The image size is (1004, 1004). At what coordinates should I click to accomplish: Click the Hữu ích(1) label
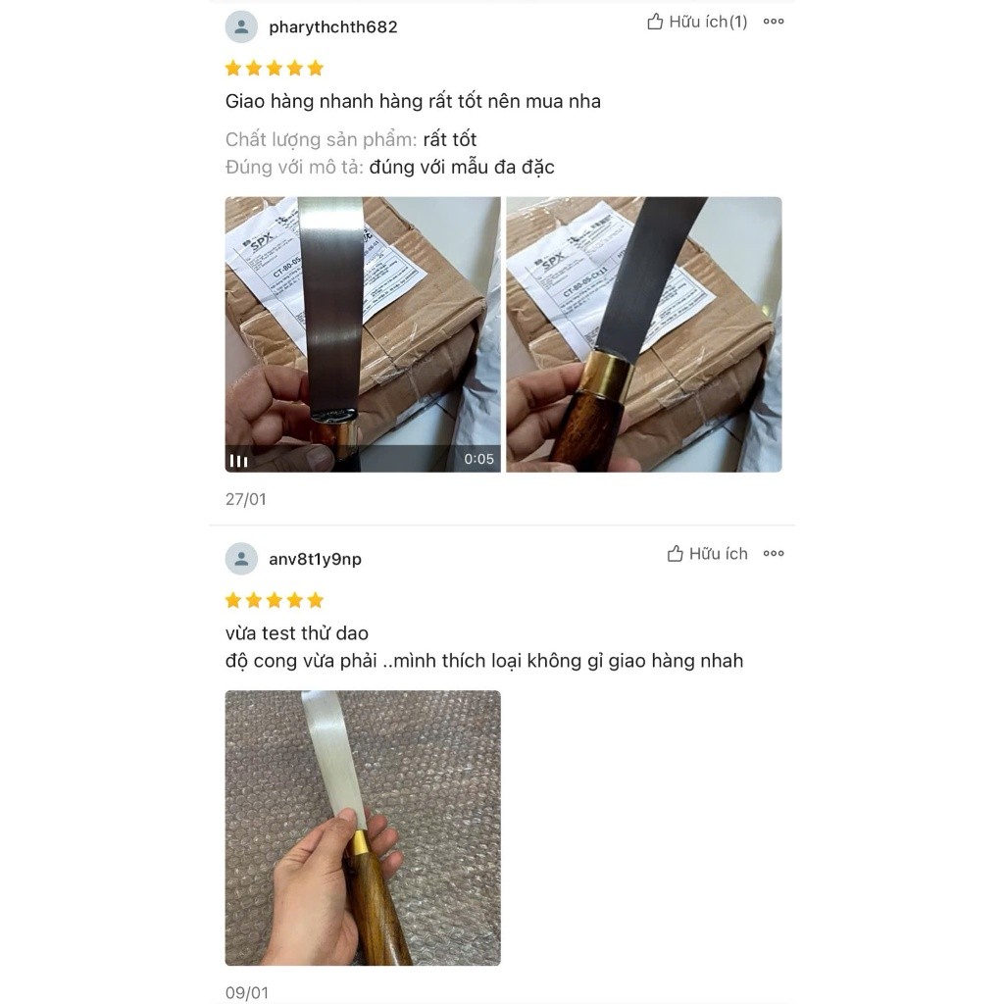coord(708,23)
